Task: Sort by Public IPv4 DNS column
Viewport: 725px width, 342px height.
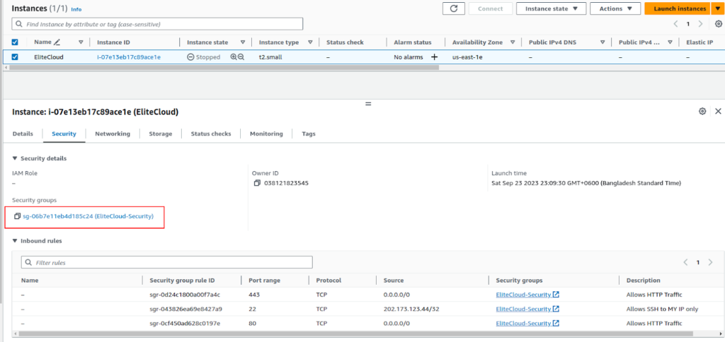Action: 603,42
